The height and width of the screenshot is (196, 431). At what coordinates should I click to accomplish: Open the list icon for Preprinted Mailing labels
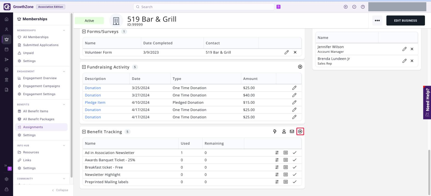coord(286,182)
